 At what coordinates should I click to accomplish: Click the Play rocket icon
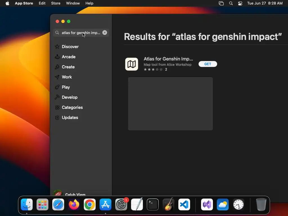[x=57, y=87]
